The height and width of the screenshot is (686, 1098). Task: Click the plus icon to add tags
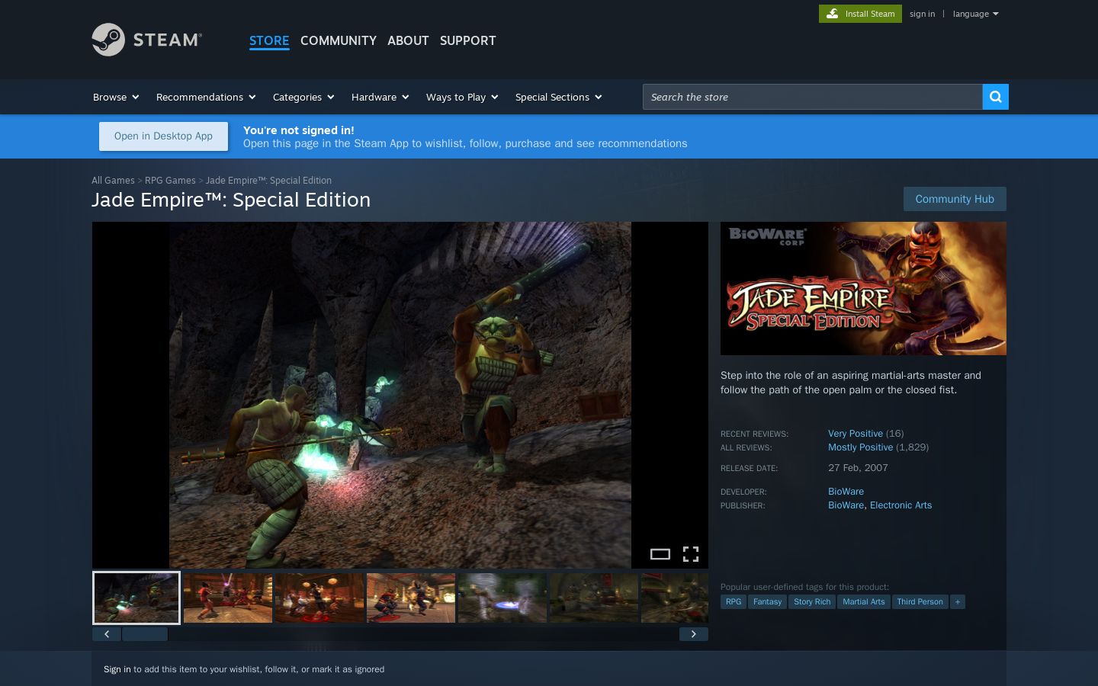tap(958, 602)
